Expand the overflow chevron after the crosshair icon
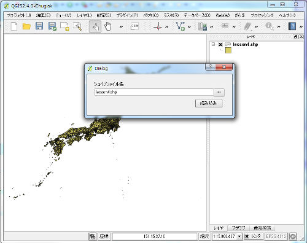The width and height of the screenshot is (307, 243). coord(167,26)
